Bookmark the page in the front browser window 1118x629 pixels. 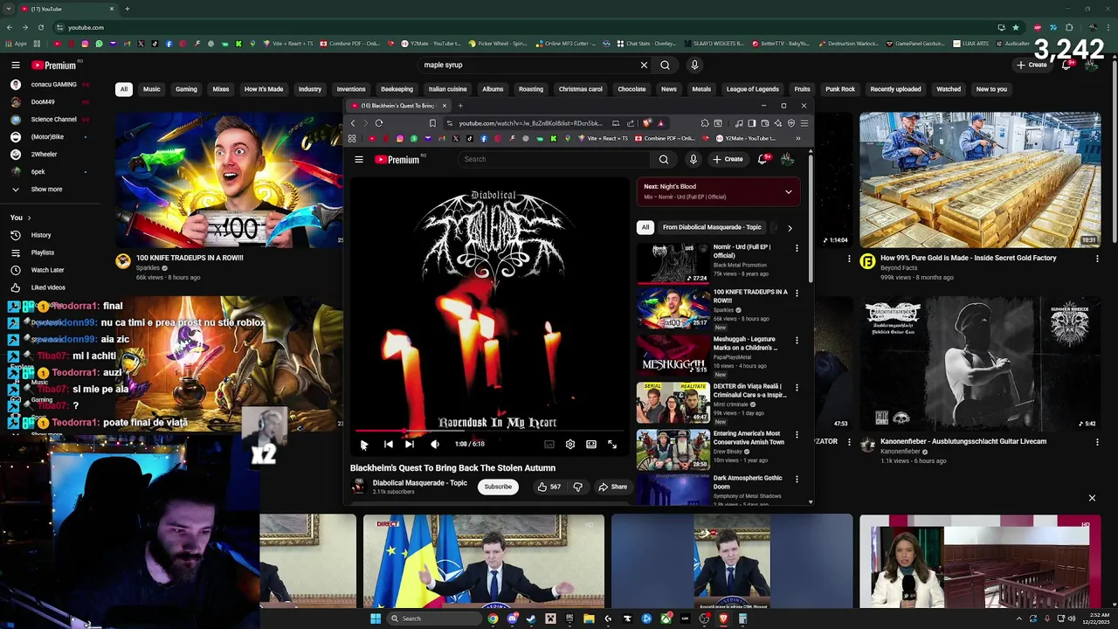(431, 123)
